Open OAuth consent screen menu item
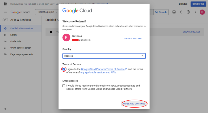This screenshot has height=113, width=208. point(21,48)
